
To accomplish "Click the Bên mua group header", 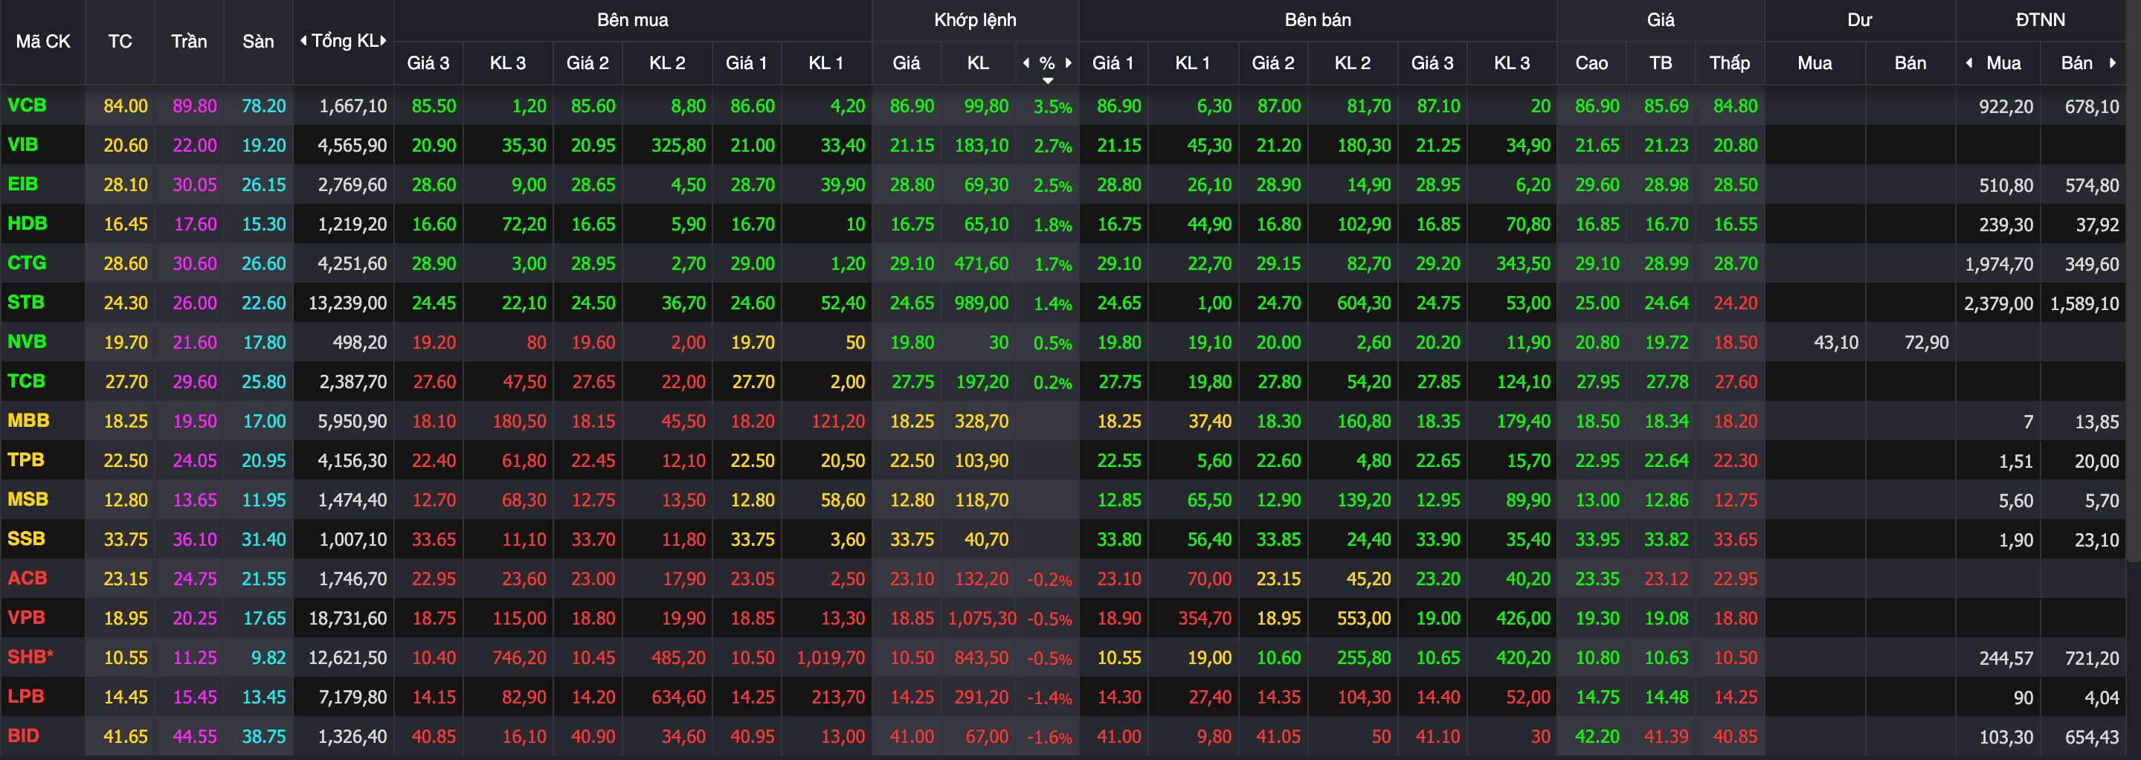I will pos(633,20).
